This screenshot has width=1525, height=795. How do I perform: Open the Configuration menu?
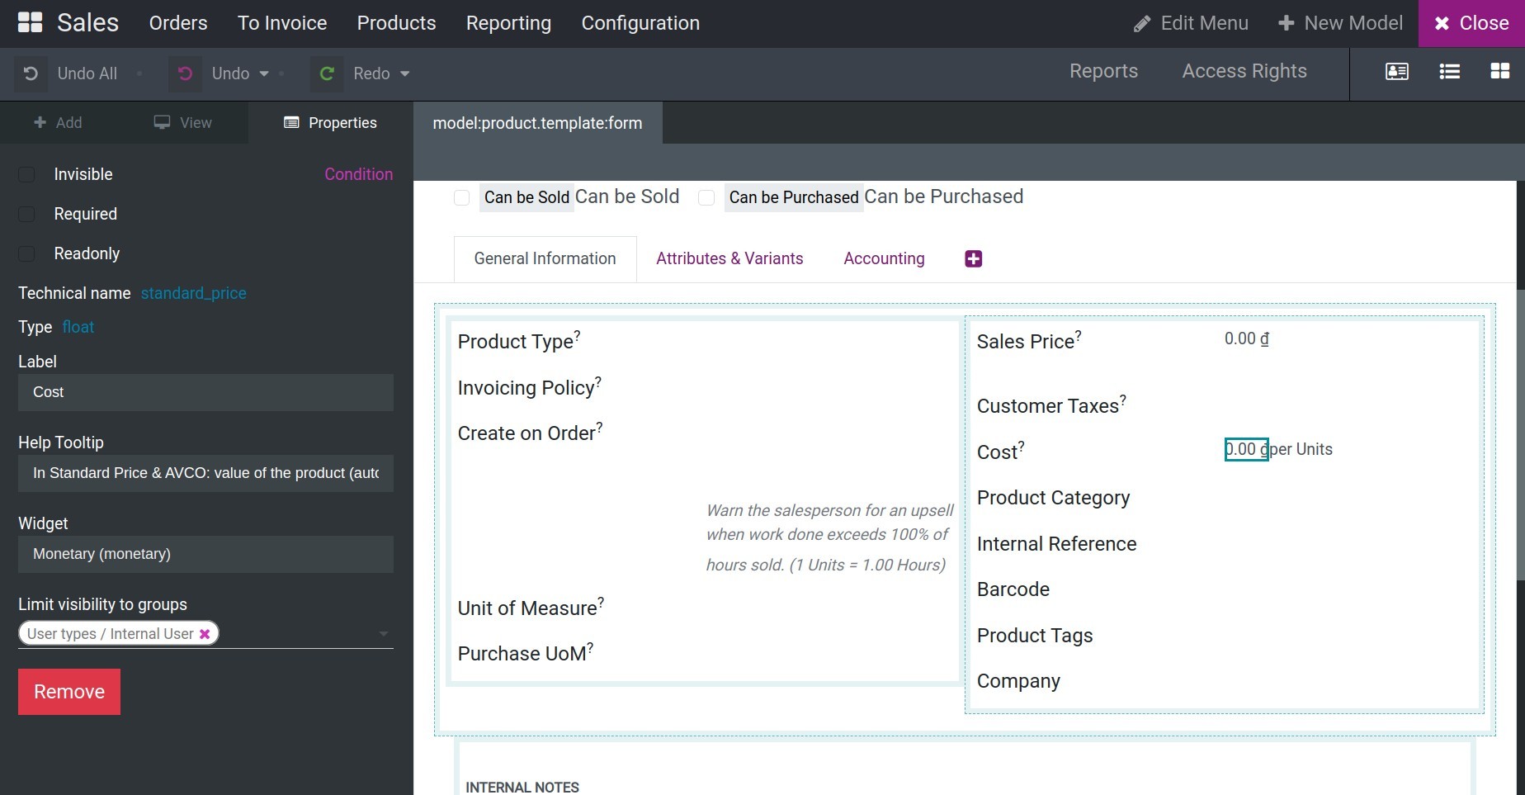(x=640, y=23)
